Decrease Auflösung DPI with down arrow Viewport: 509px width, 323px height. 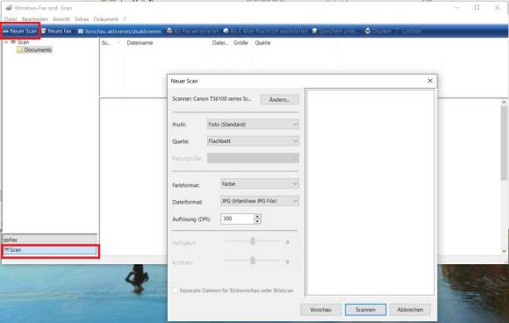tap(257, 221)
